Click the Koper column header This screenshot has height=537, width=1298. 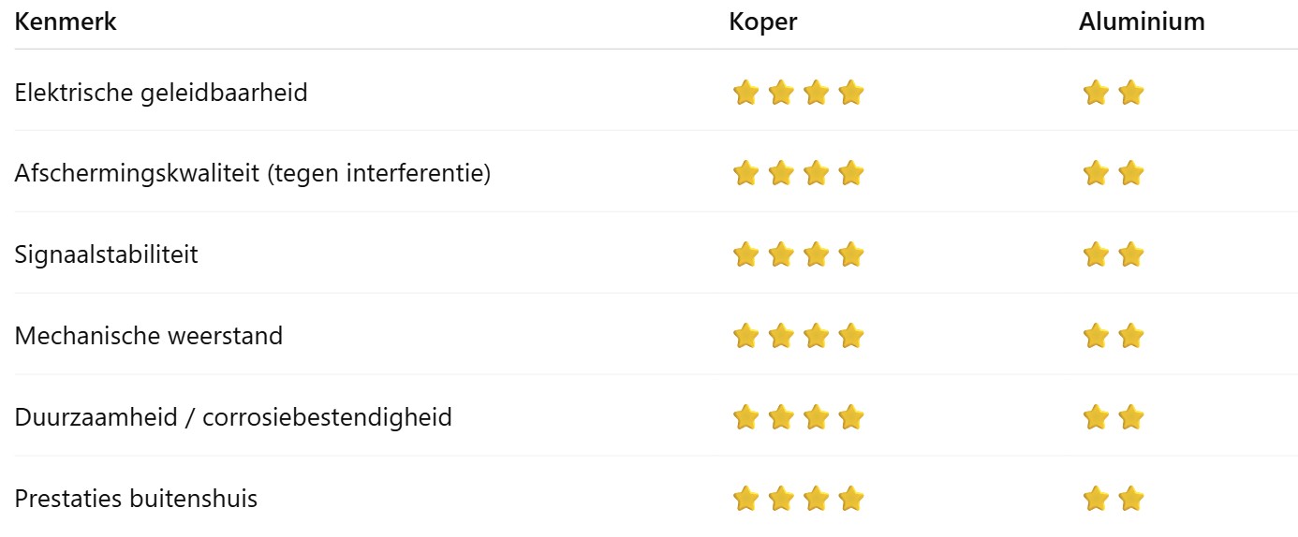point(762,22)
